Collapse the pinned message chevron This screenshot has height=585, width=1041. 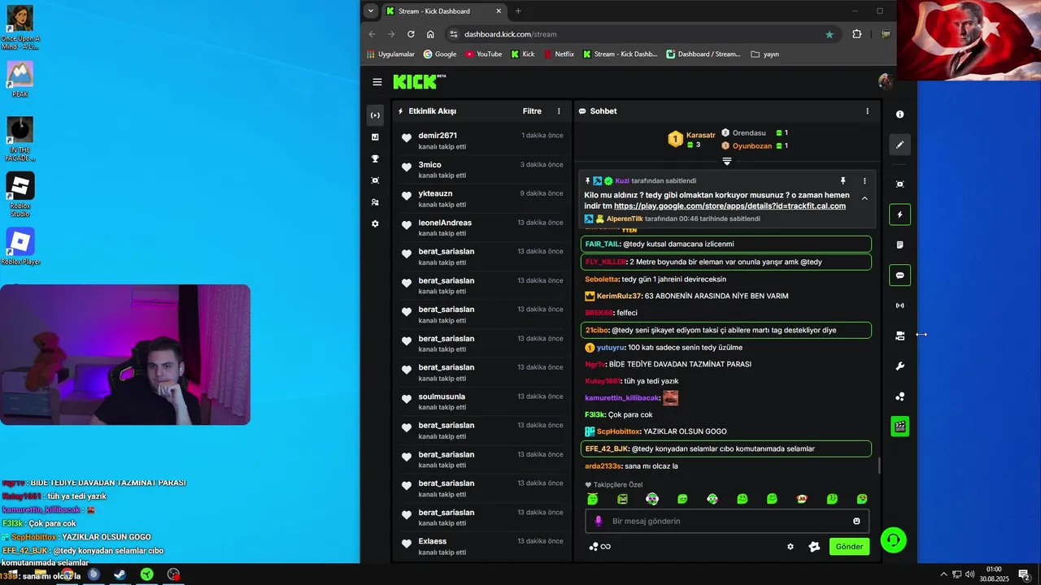coord(865,198)
